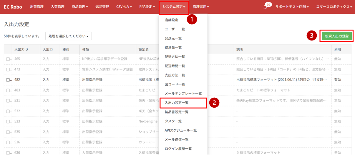Open 入荷管理 in the navbar
Screen dimensions: 355x156
pos(58,7)
